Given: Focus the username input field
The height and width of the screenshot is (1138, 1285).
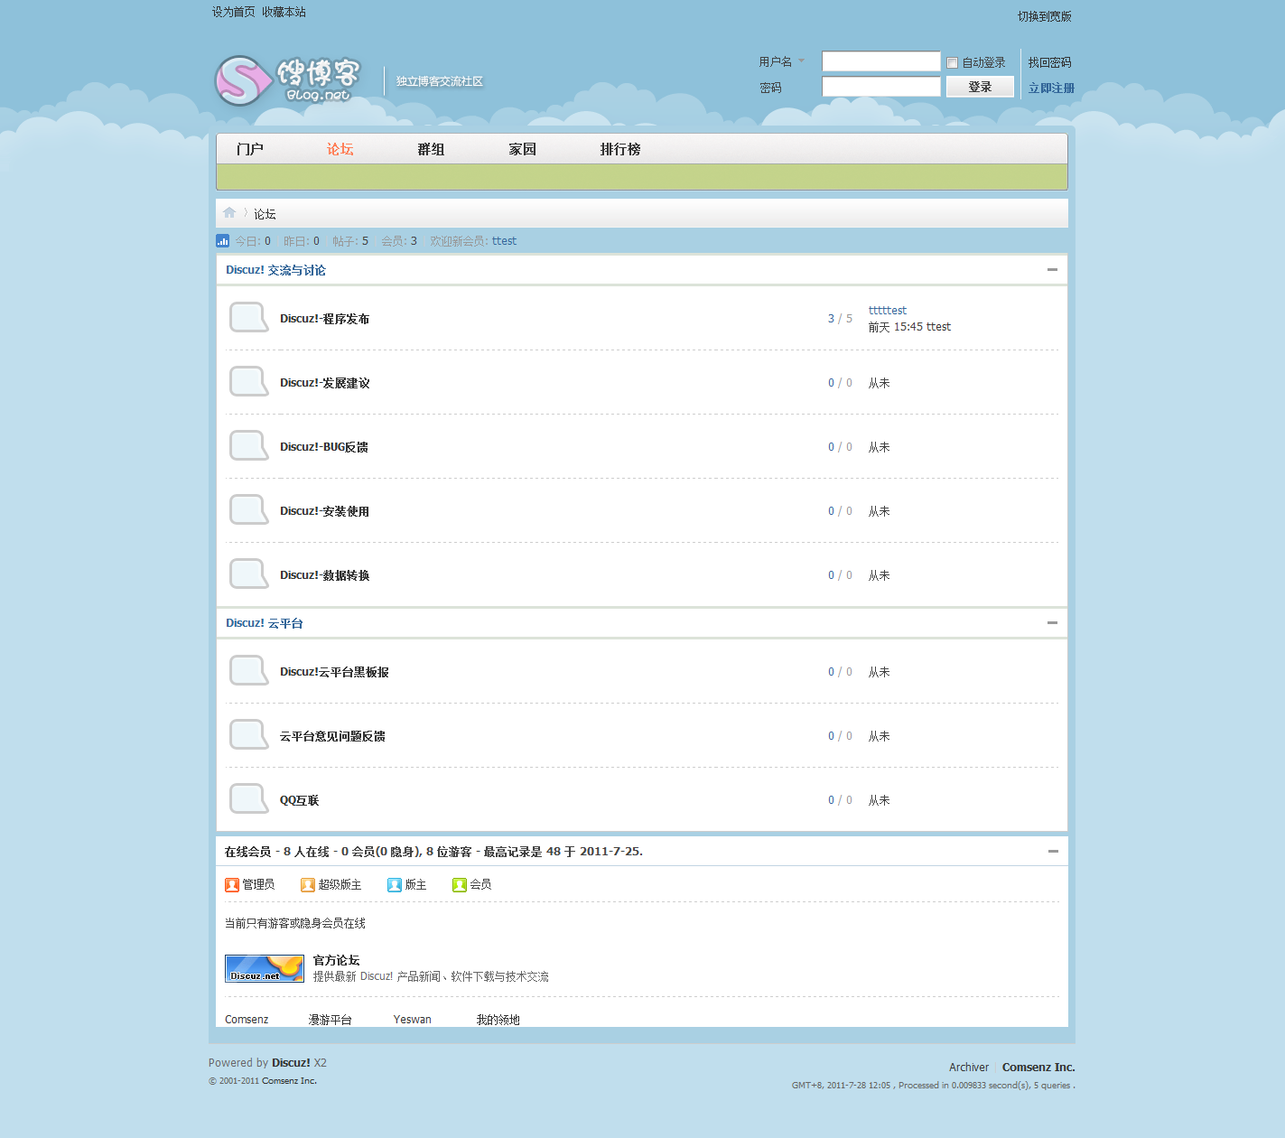Looking at the screenshot, I should (x=881, y=61).
